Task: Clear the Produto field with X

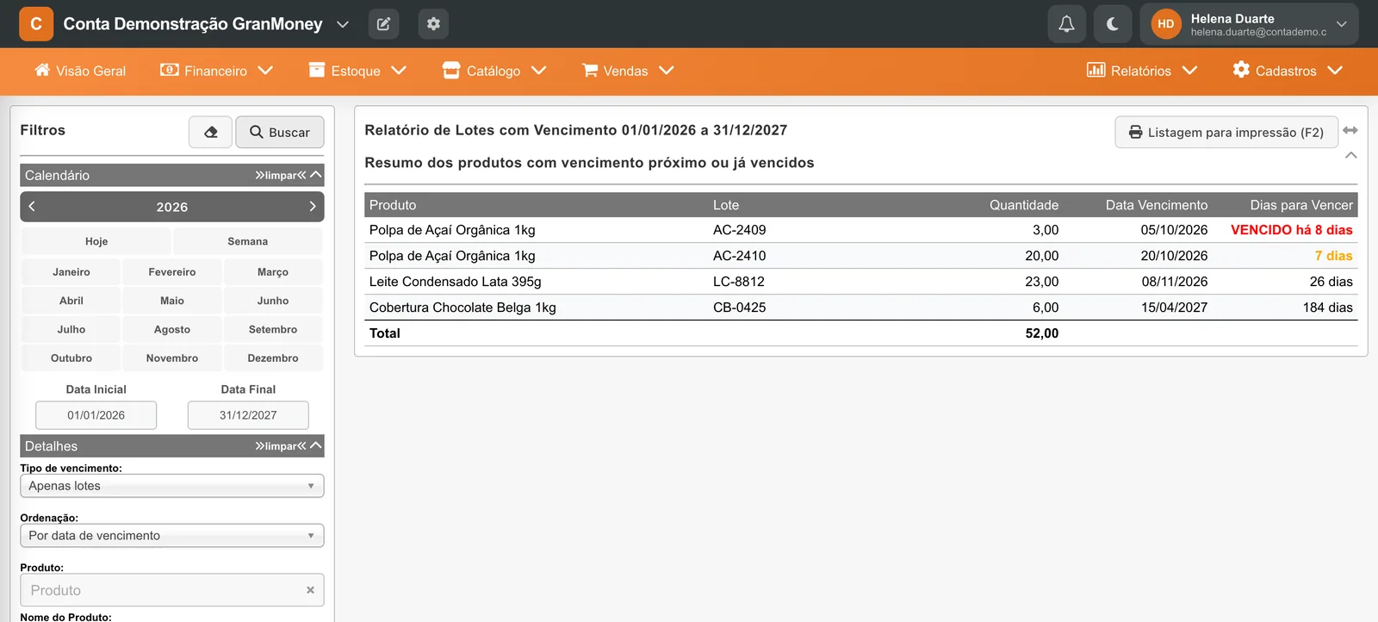Action: tap(310, 590)
